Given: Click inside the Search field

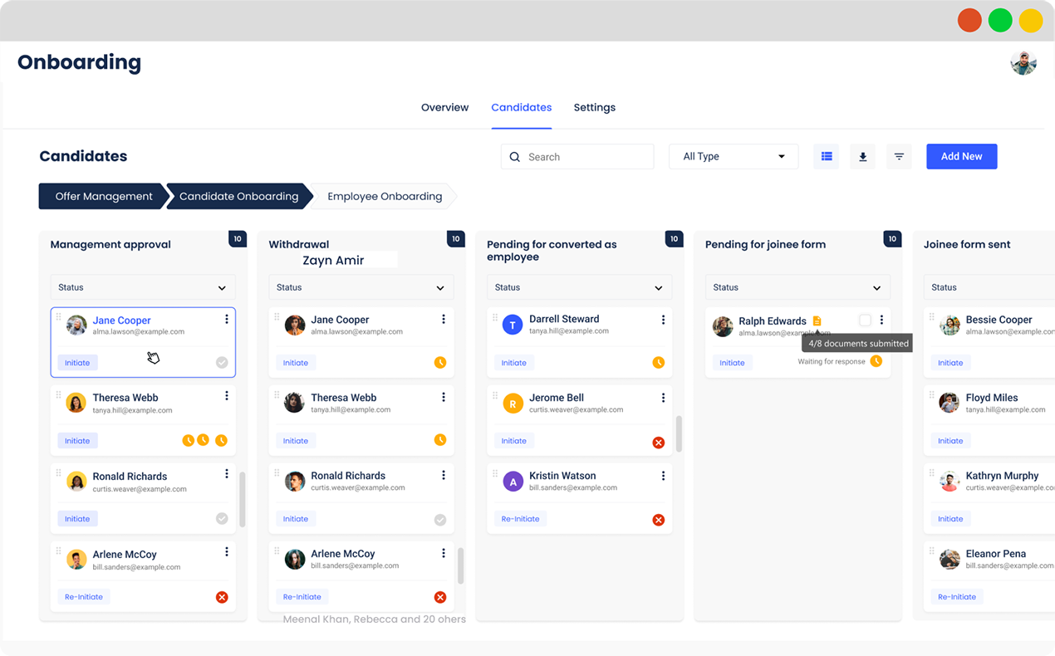Looking at the screenshot, I should coord(577,156).
